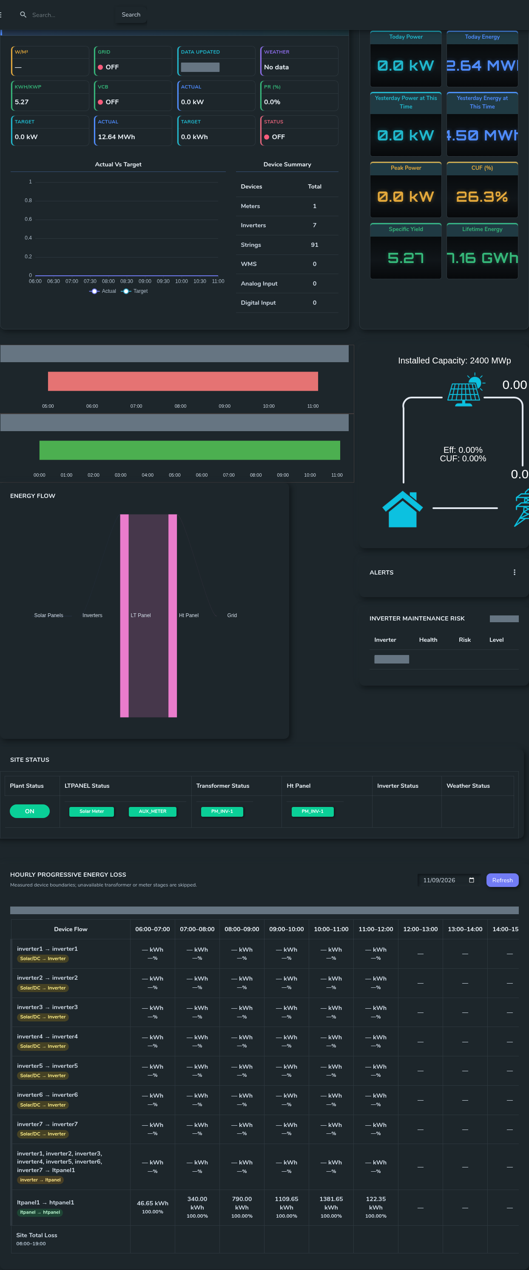The height and width of the screenshot is (1270, 529).
Task: Click the Today Energy card
Action: (482, 59)
